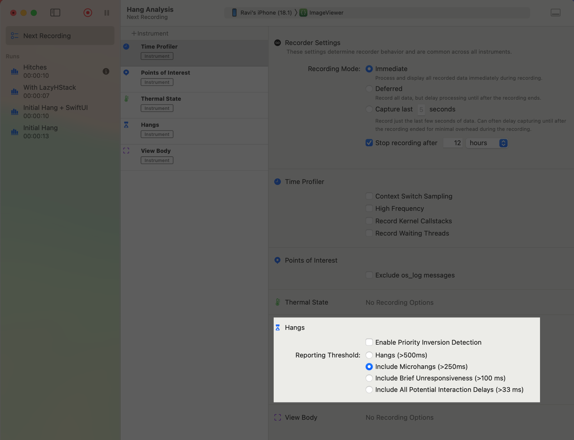Image resolution: width=574 pixels, height=440 pixels.
Task: Open info for the Hitches run
Action: pyautogui.click(x=106, y=72)
